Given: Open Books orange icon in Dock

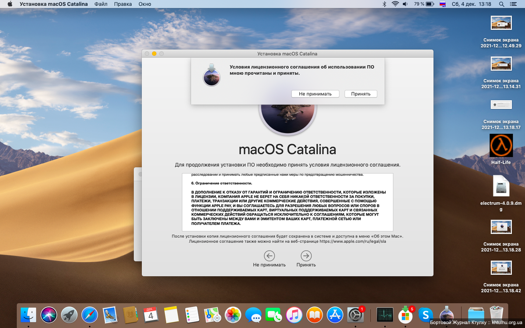Looking at the screenshot, I should coord(315,314).
